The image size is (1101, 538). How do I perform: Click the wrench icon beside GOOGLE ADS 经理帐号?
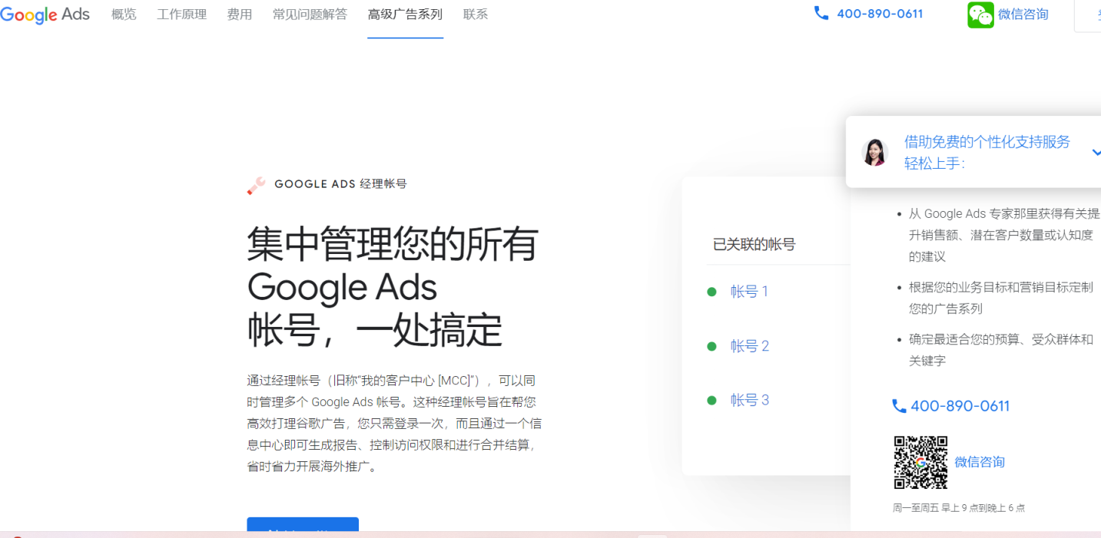click(x=256, y=184)
